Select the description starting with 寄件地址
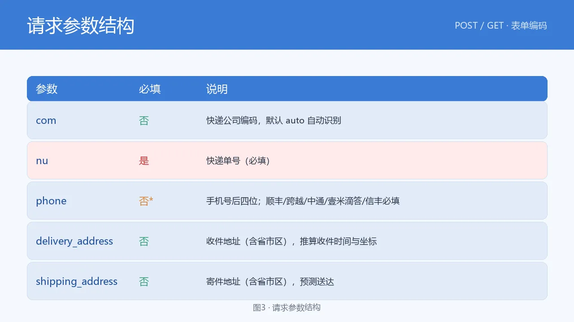This screenshot has width=574, height=322. coord(270,281)
